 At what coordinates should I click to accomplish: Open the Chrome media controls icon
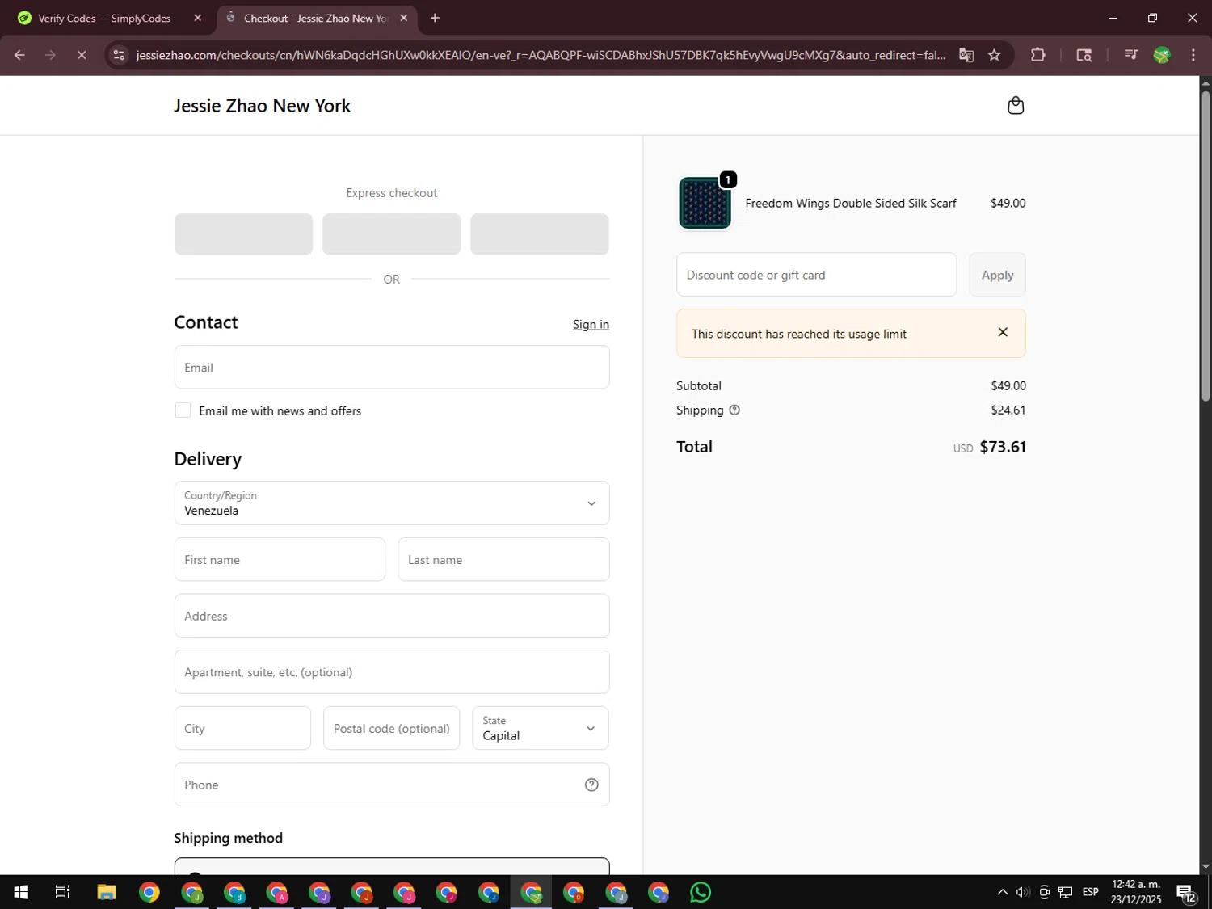(1130, 55)
